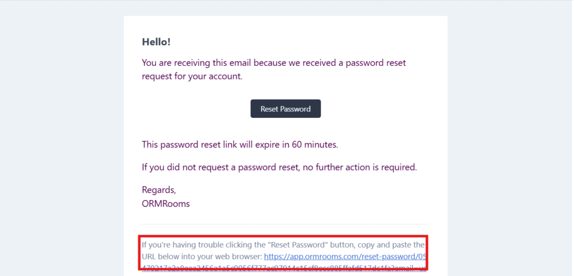The width and height of the screenshot is (574, 276).
Task: Click the horizontal divider below the ORMRooms signature
Action: coord(285,224)
